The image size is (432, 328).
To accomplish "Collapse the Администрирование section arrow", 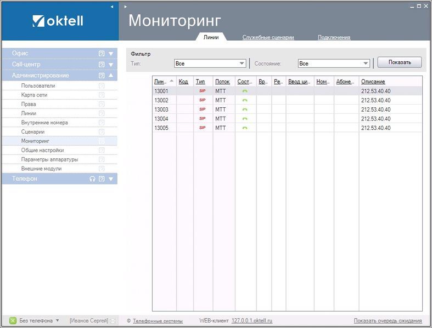I will point(111,76).
